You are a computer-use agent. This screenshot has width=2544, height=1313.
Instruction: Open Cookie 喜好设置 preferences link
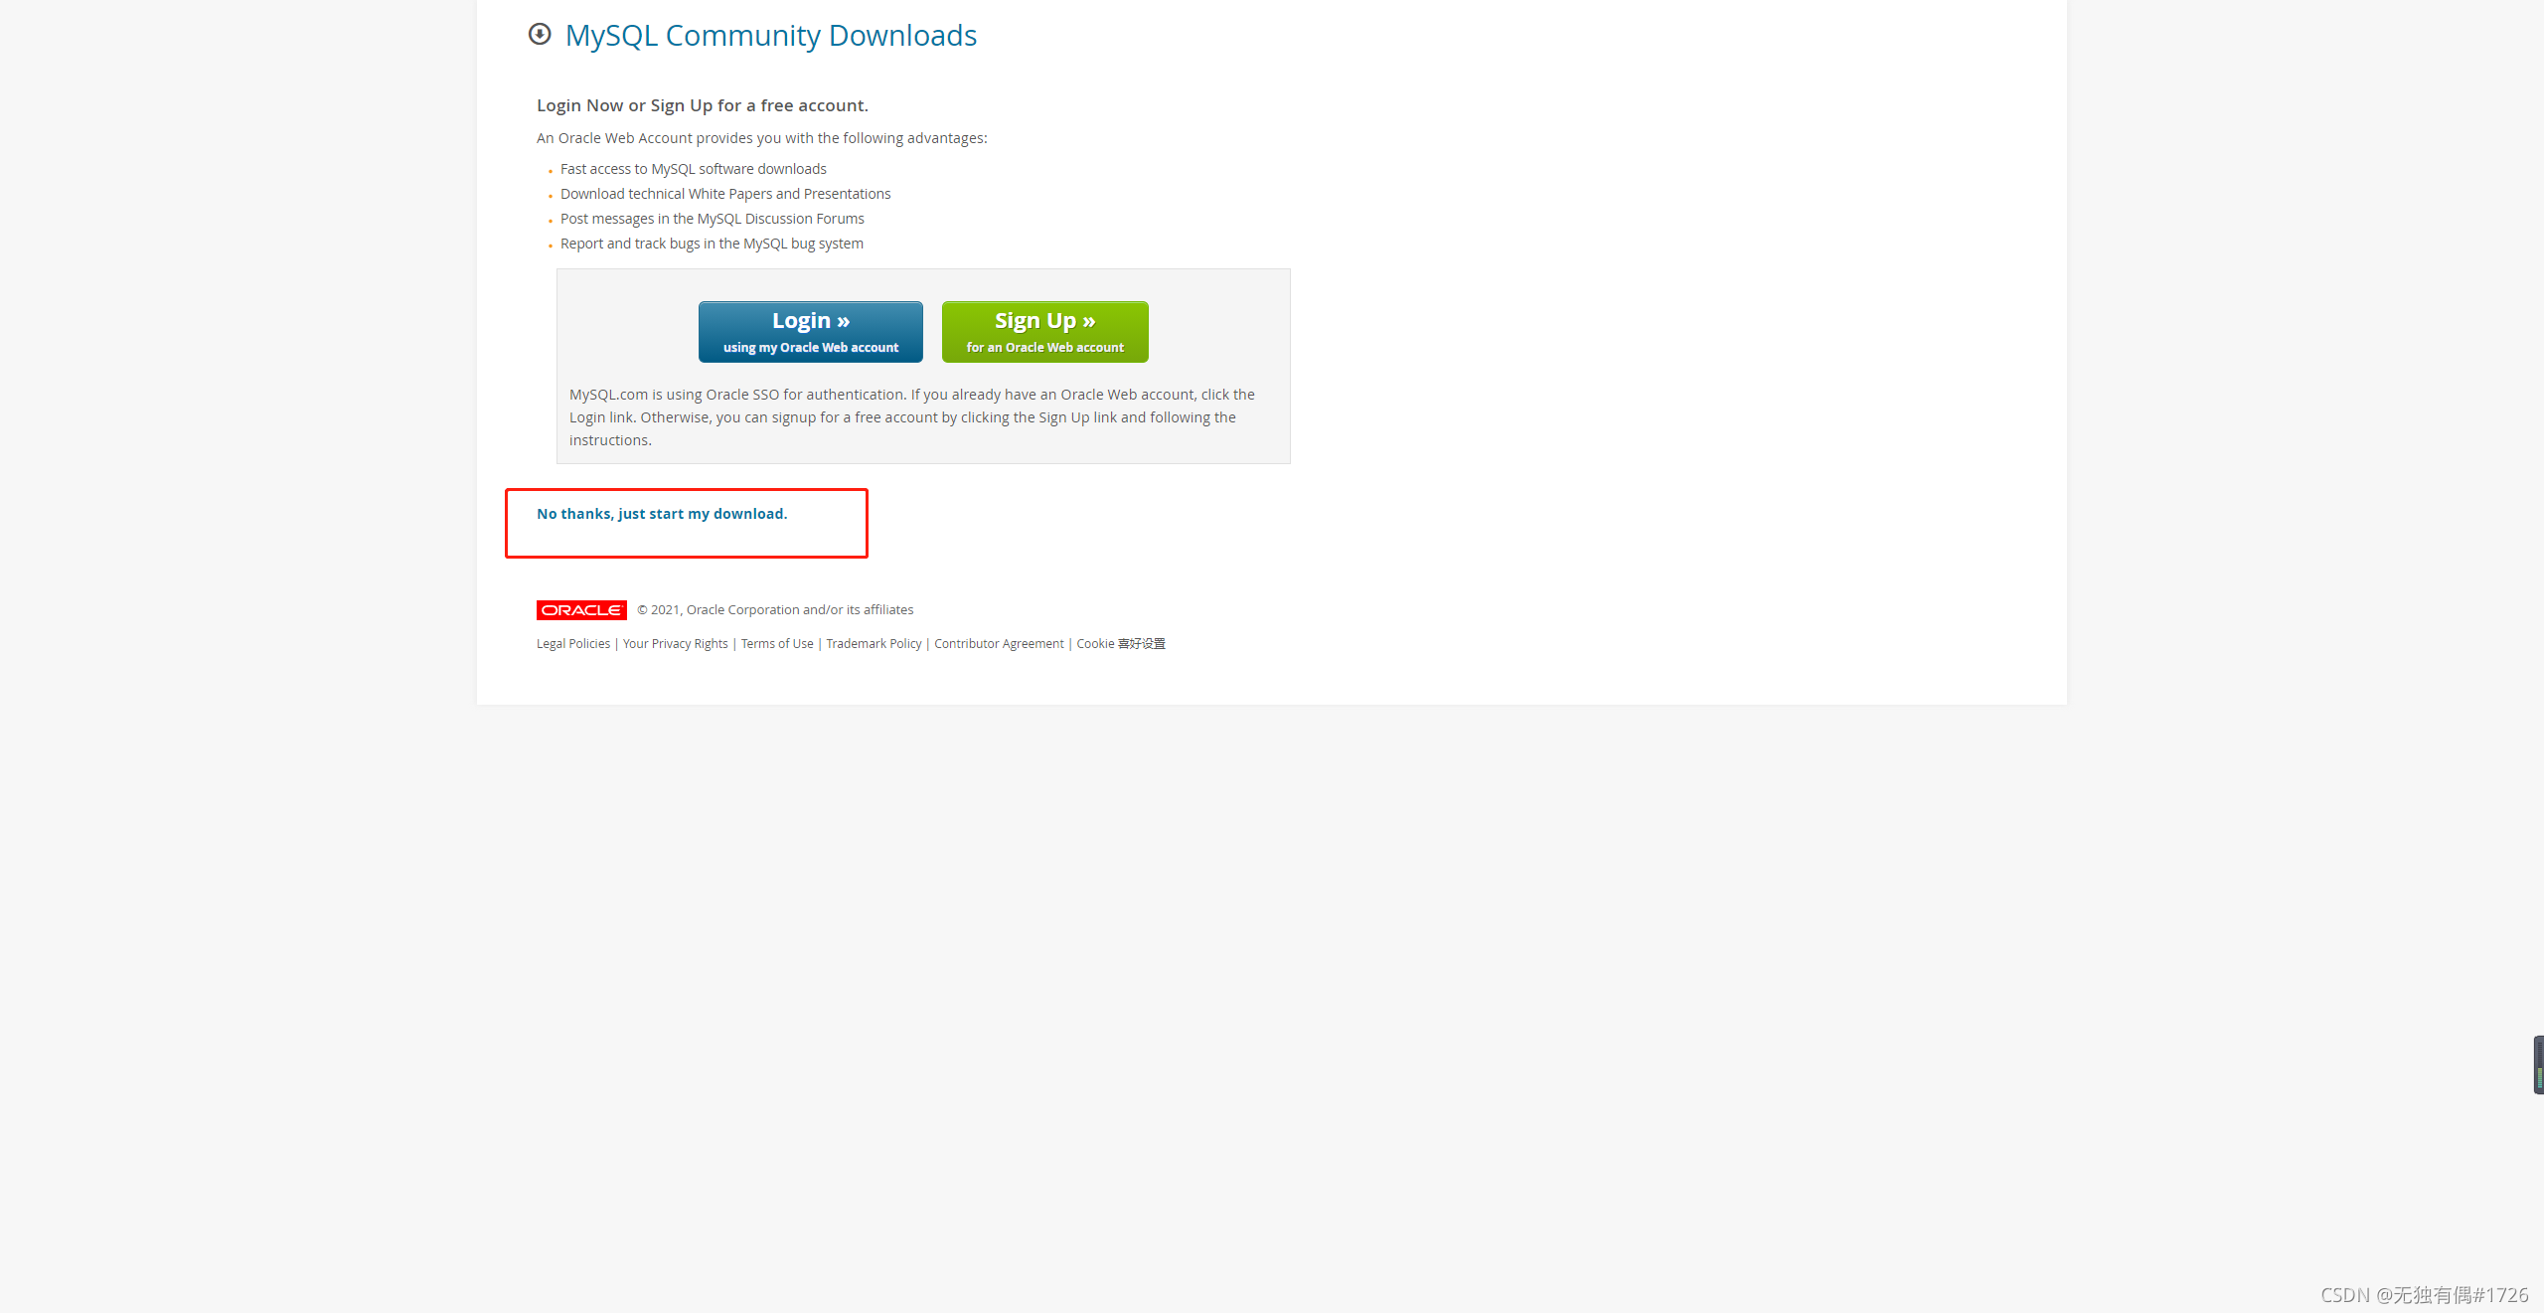pos(1120,644)
